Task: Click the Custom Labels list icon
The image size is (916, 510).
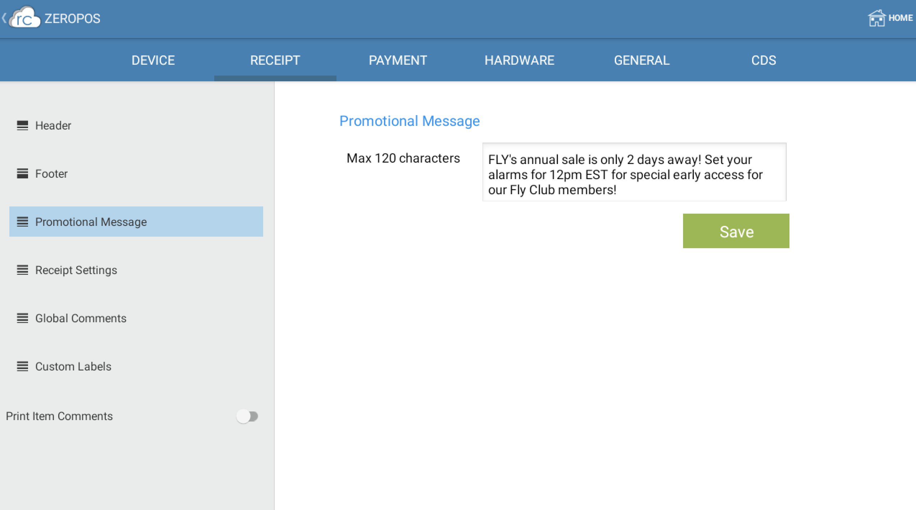Action: click(22, 366)
